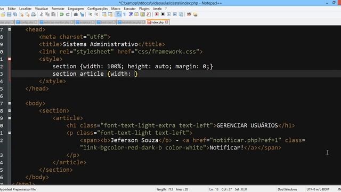The height and width of the screenshot is (192, 341).
Task: Save all open files
Action: [15, 14]
